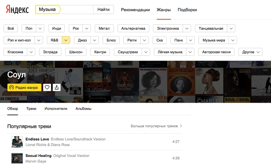The height and width of the screenshot is (167, 271).
Task: Expand the Рэп и хип-хоп arrow
Action: (x=39, y=40)
